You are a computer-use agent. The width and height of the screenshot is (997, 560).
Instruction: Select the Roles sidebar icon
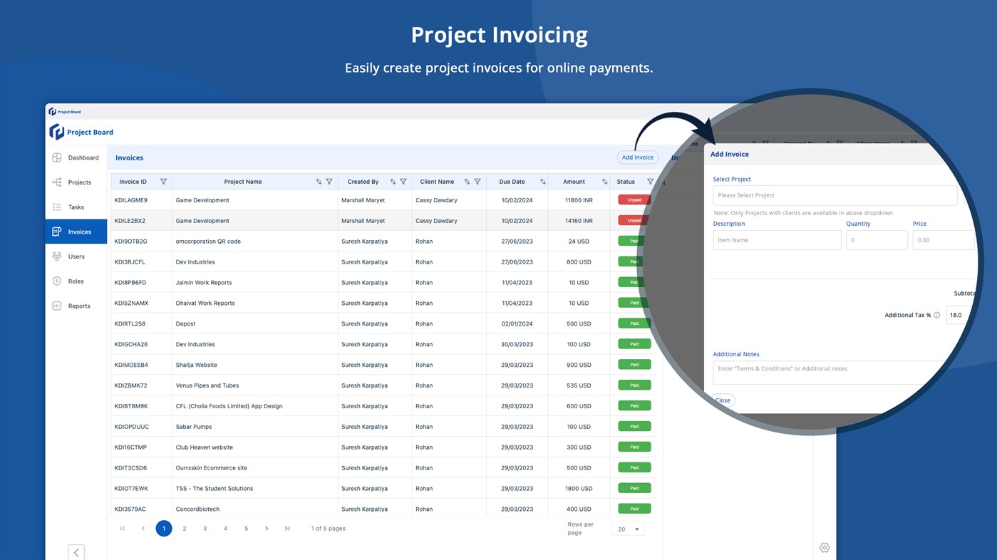[56, 281]
